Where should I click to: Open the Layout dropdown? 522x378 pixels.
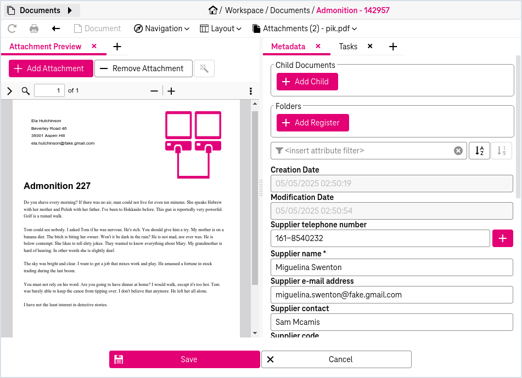[221, 28]
